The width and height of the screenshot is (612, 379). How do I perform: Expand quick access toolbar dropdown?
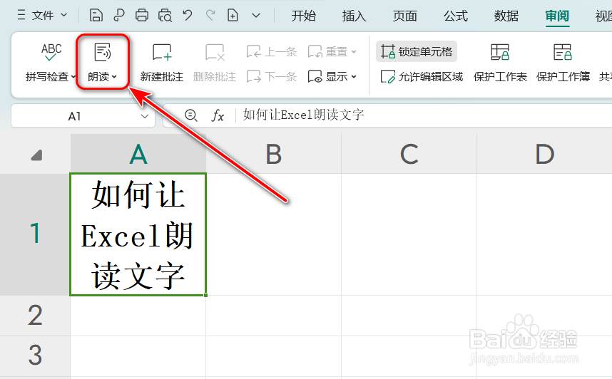256,16
